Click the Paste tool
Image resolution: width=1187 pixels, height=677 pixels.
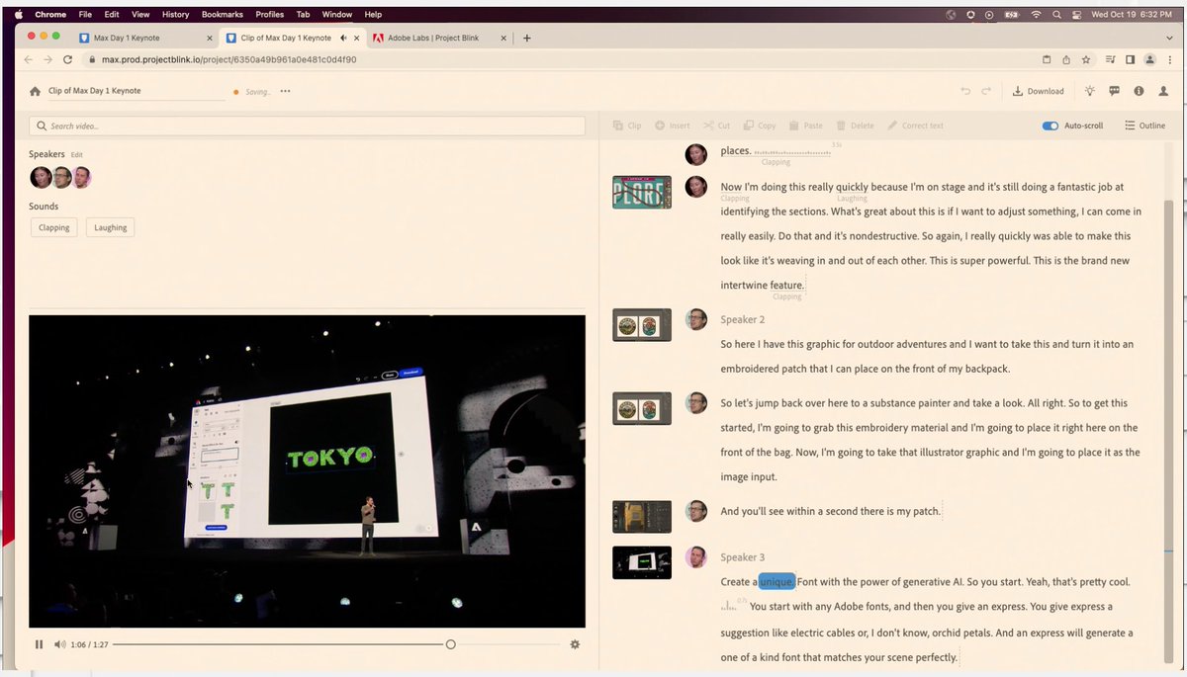point(805,126)
